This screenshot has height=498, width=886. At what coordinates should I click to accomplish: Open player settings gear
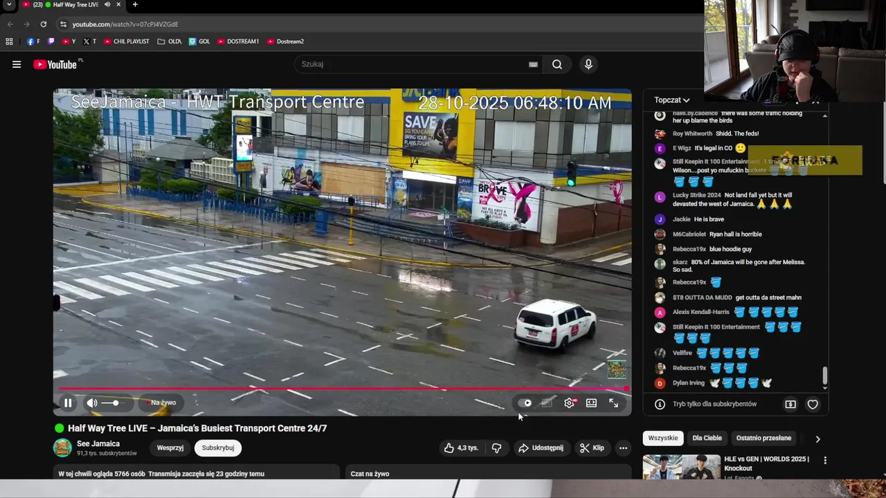(569, 403)
